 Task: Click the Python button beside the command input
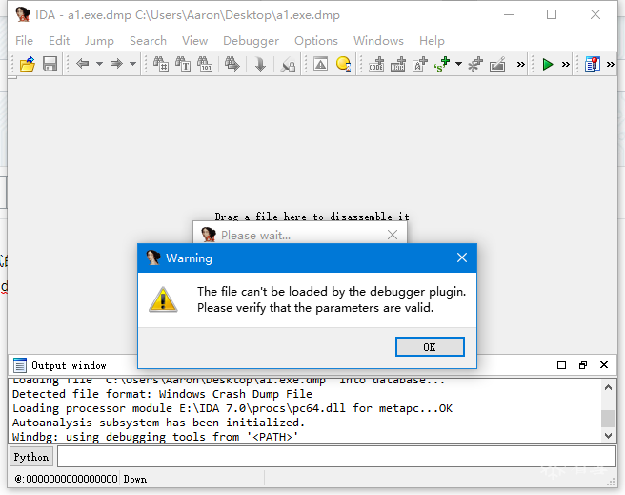tap(31, 457)
